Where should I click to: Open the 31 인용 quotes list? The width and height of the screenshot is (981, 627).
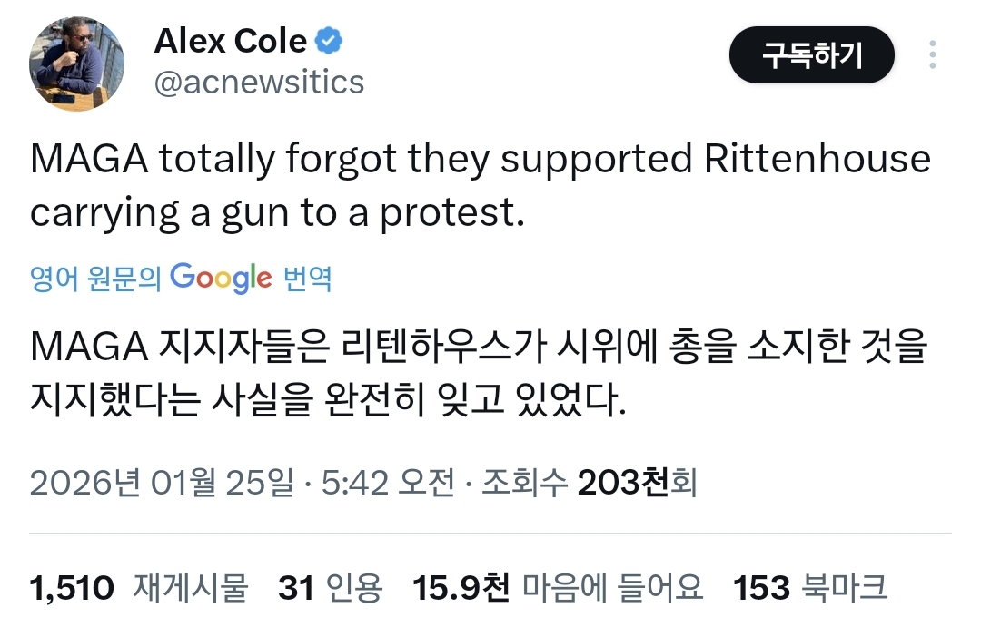tap(330, 588)
